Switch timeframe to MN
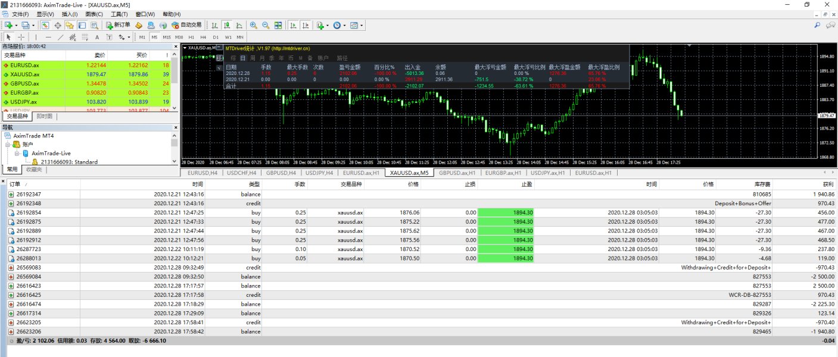The height and width of the screenshot is (357, 838). 240,37
